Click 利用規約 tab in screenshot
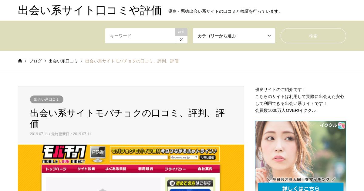364x191 pixels. point(146,169)
